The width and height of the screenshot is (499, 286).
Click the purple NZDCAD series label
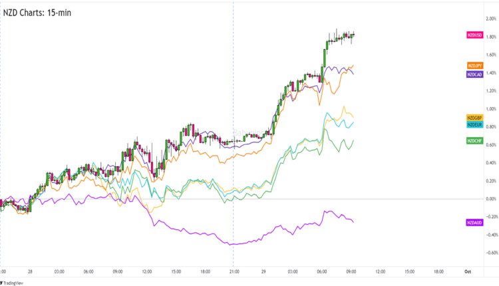coord(474,74)
